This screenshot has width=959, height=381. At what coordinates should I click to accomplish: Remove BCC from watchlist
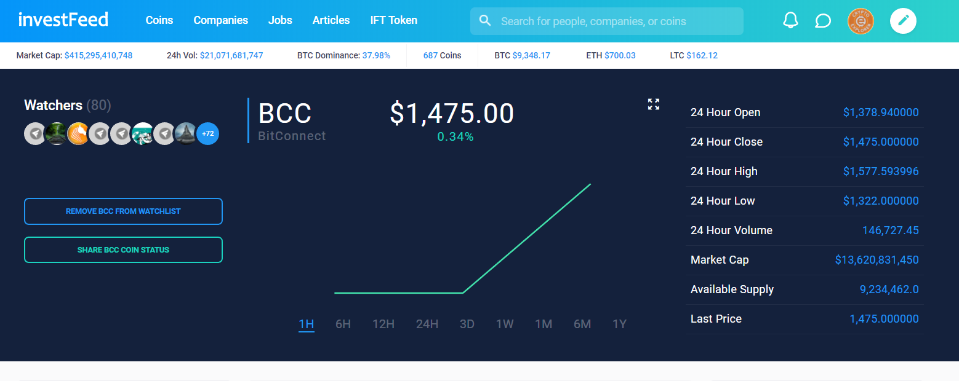point(123,211)
